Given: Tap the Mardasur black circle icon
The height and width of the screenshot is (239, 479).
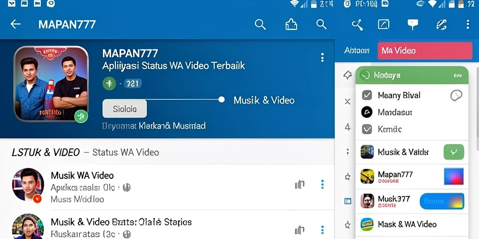Looking at the screenshot, I should coord(367,112).
